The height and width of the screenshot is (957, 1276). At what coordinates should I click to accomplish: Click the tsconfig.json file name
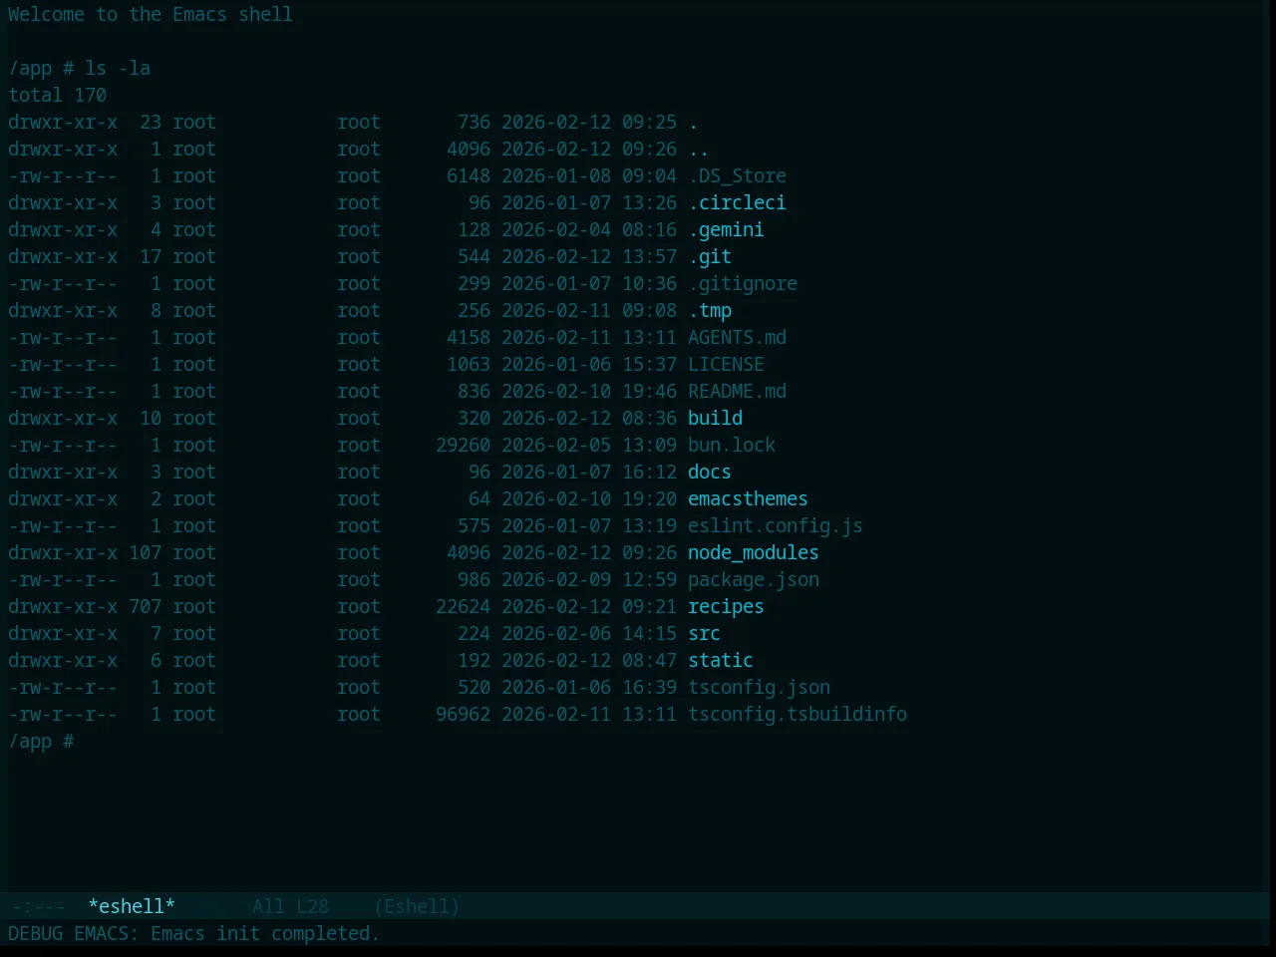click(759, 687)
